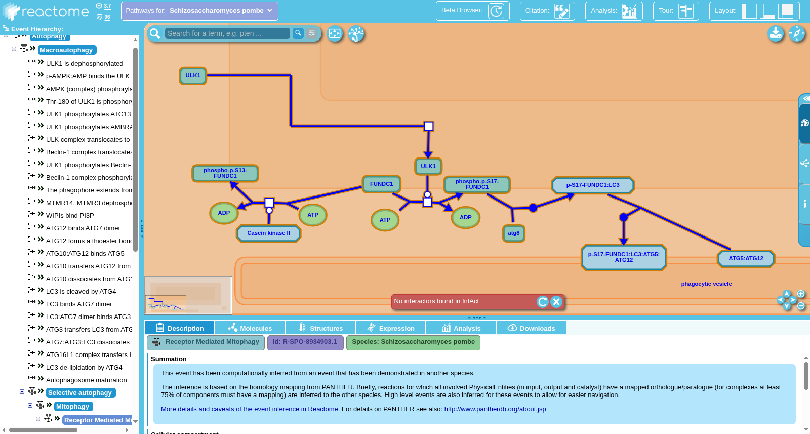Viewport: 810px width, 434px height.
Task: Select the ATG5:ATG12 complex node
Action: (x=746, y=259)
